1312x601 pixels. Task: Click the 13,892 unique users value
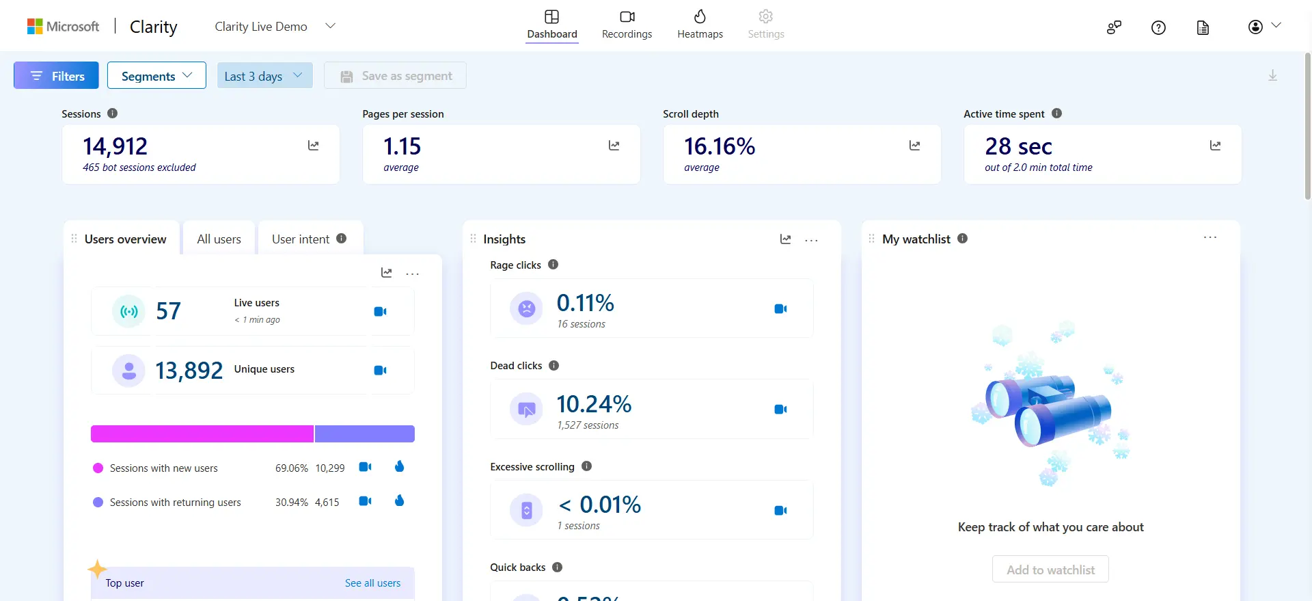pos(189,371)
